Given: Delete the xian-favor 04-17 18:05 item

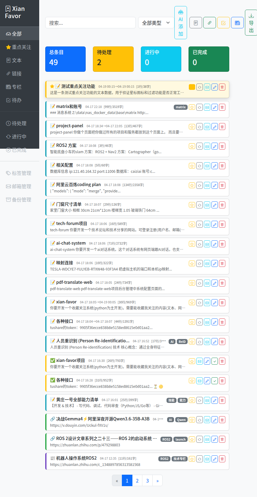Looking at the screenshot, I should pyautogui.click(x=222, y=302).
